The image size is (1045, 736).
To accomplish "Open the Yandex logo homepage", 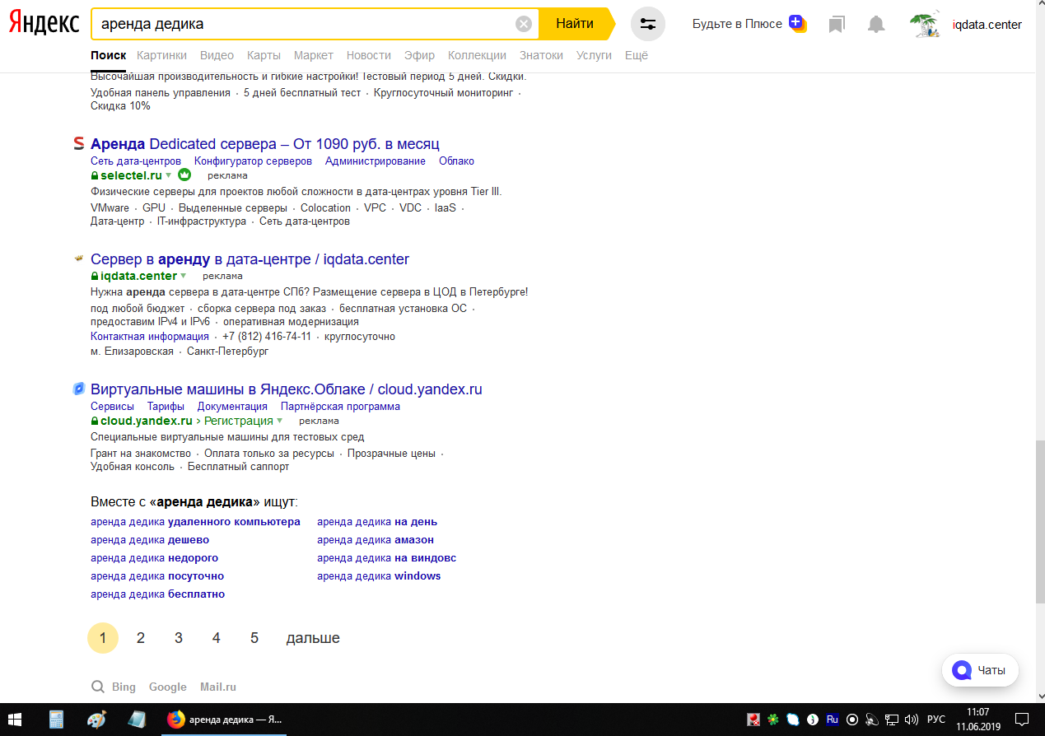I will click(44, 23).
